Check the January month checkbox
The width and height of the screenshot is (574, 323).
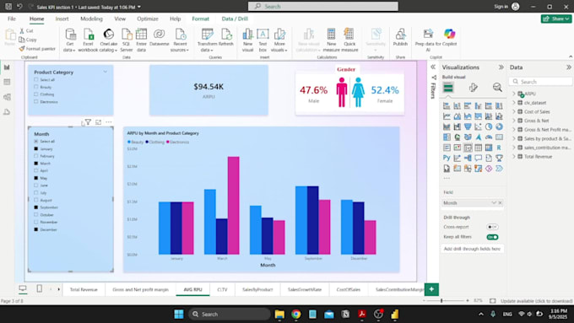(35, 149)
